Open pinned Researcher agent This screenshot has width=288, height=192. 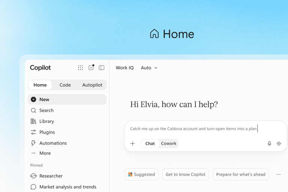coord(67,176)
